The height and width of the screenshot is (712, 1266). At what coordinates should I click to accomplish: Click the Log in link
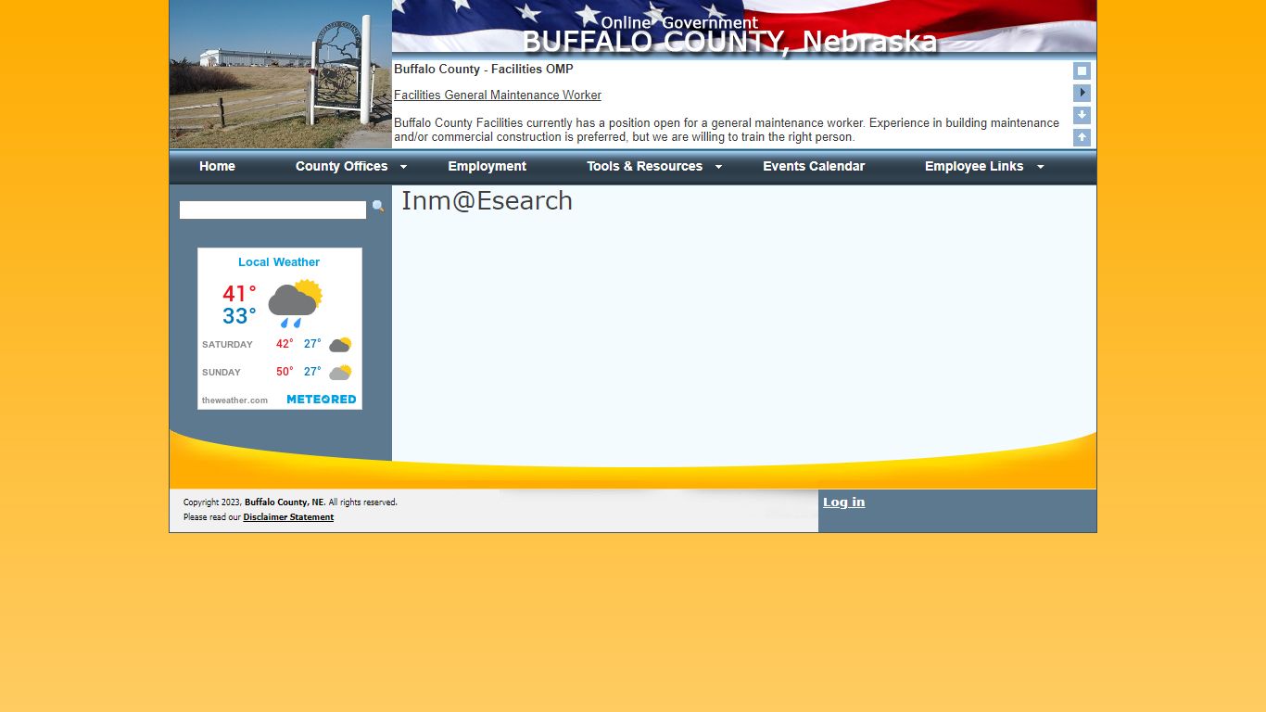[x=844, y=502]
